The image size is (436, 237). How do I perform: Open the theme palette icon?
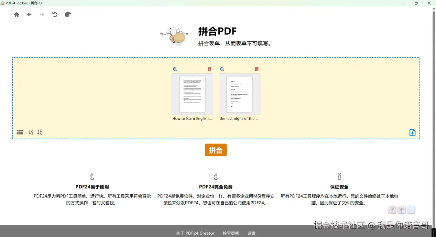68,14
